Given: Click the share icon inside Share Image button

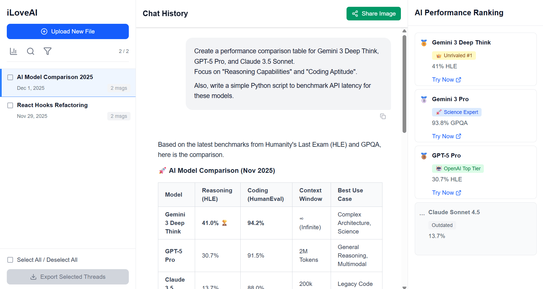Looking at the screenshot, I should [x=355, y=13].
